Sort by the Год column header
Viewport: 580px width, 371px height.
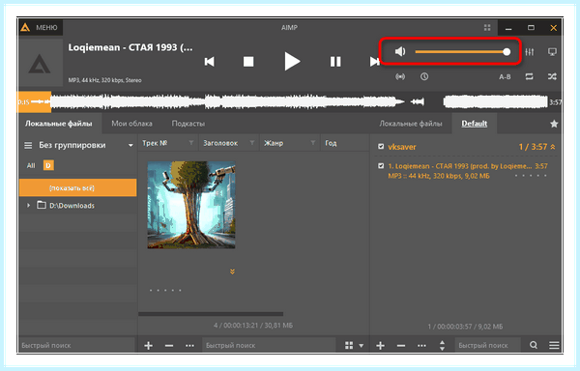331,143
